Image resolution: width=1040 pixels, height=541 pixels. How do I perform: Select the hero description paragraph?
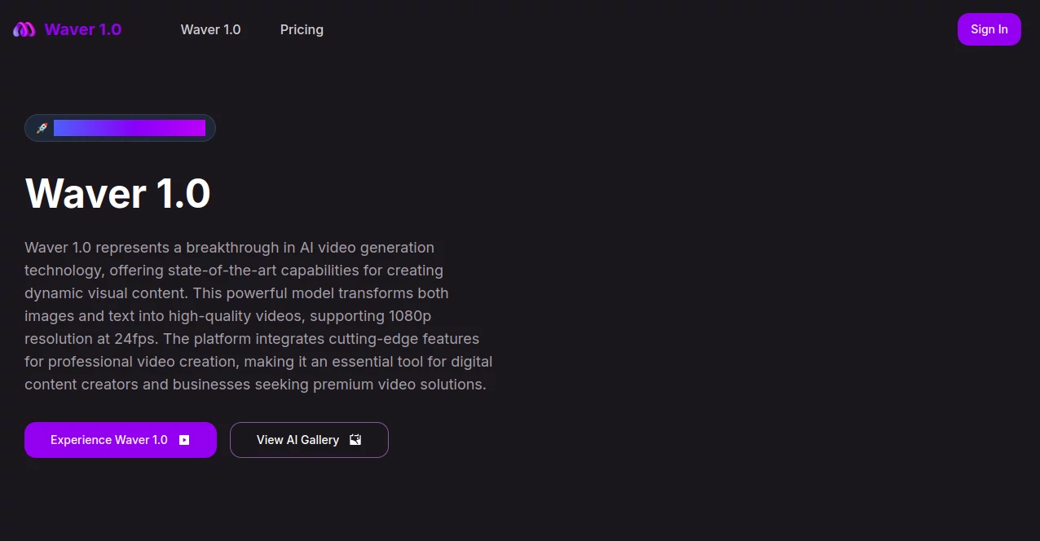pos(258,316)
